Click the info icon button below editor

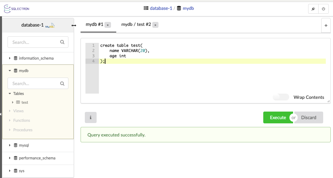coord(90,117)
